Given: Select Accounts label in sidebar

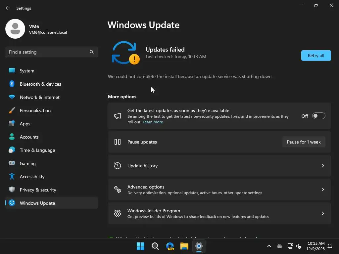Looking at the screenshot, I should (x=29, y=137).
